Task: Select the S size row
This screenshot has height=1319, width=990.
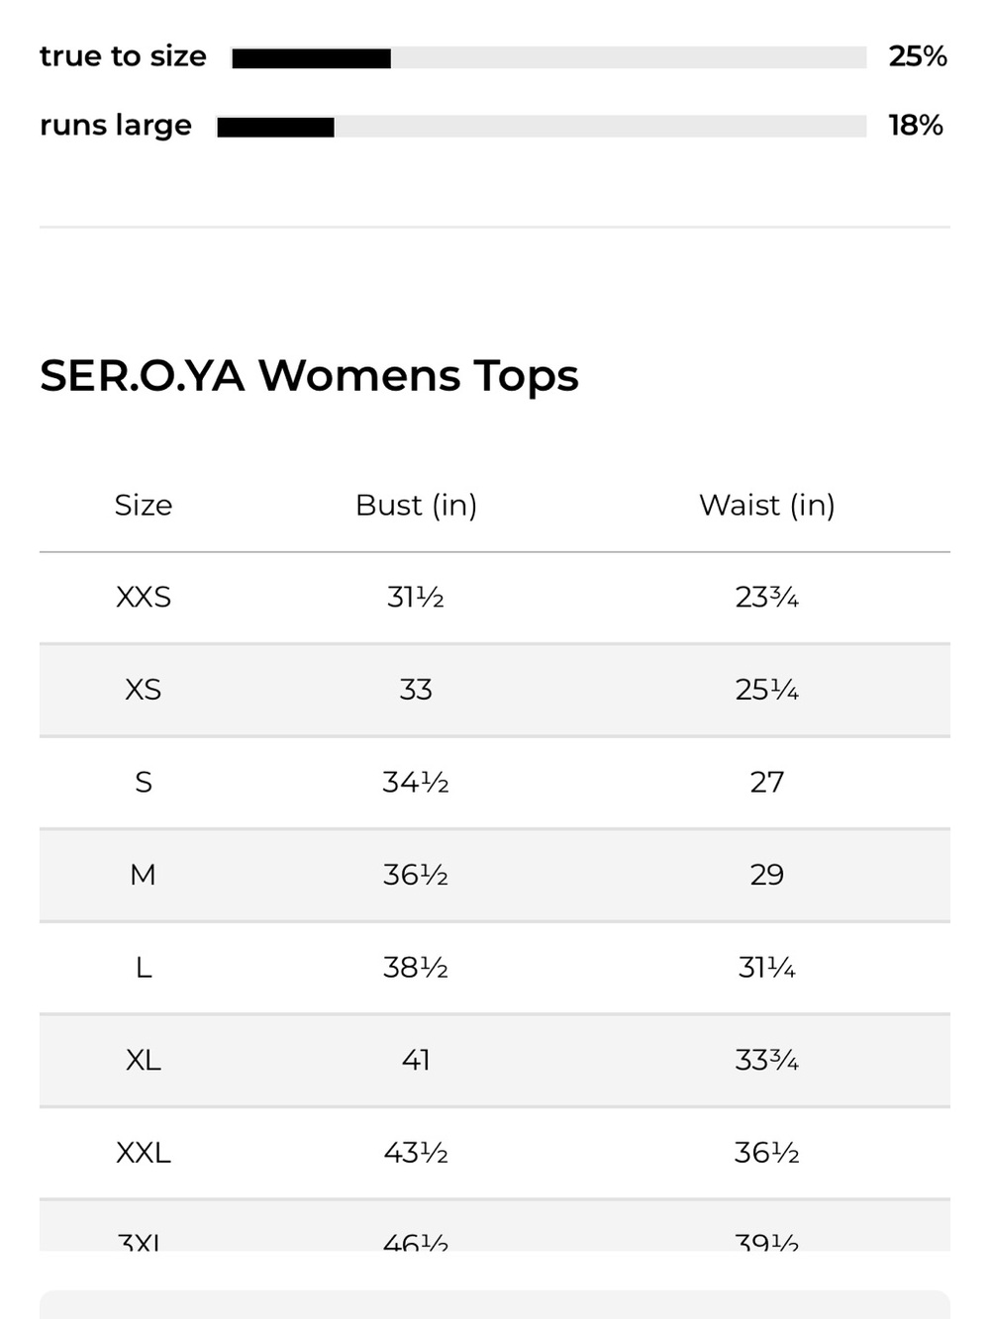Action: (495, 783)
